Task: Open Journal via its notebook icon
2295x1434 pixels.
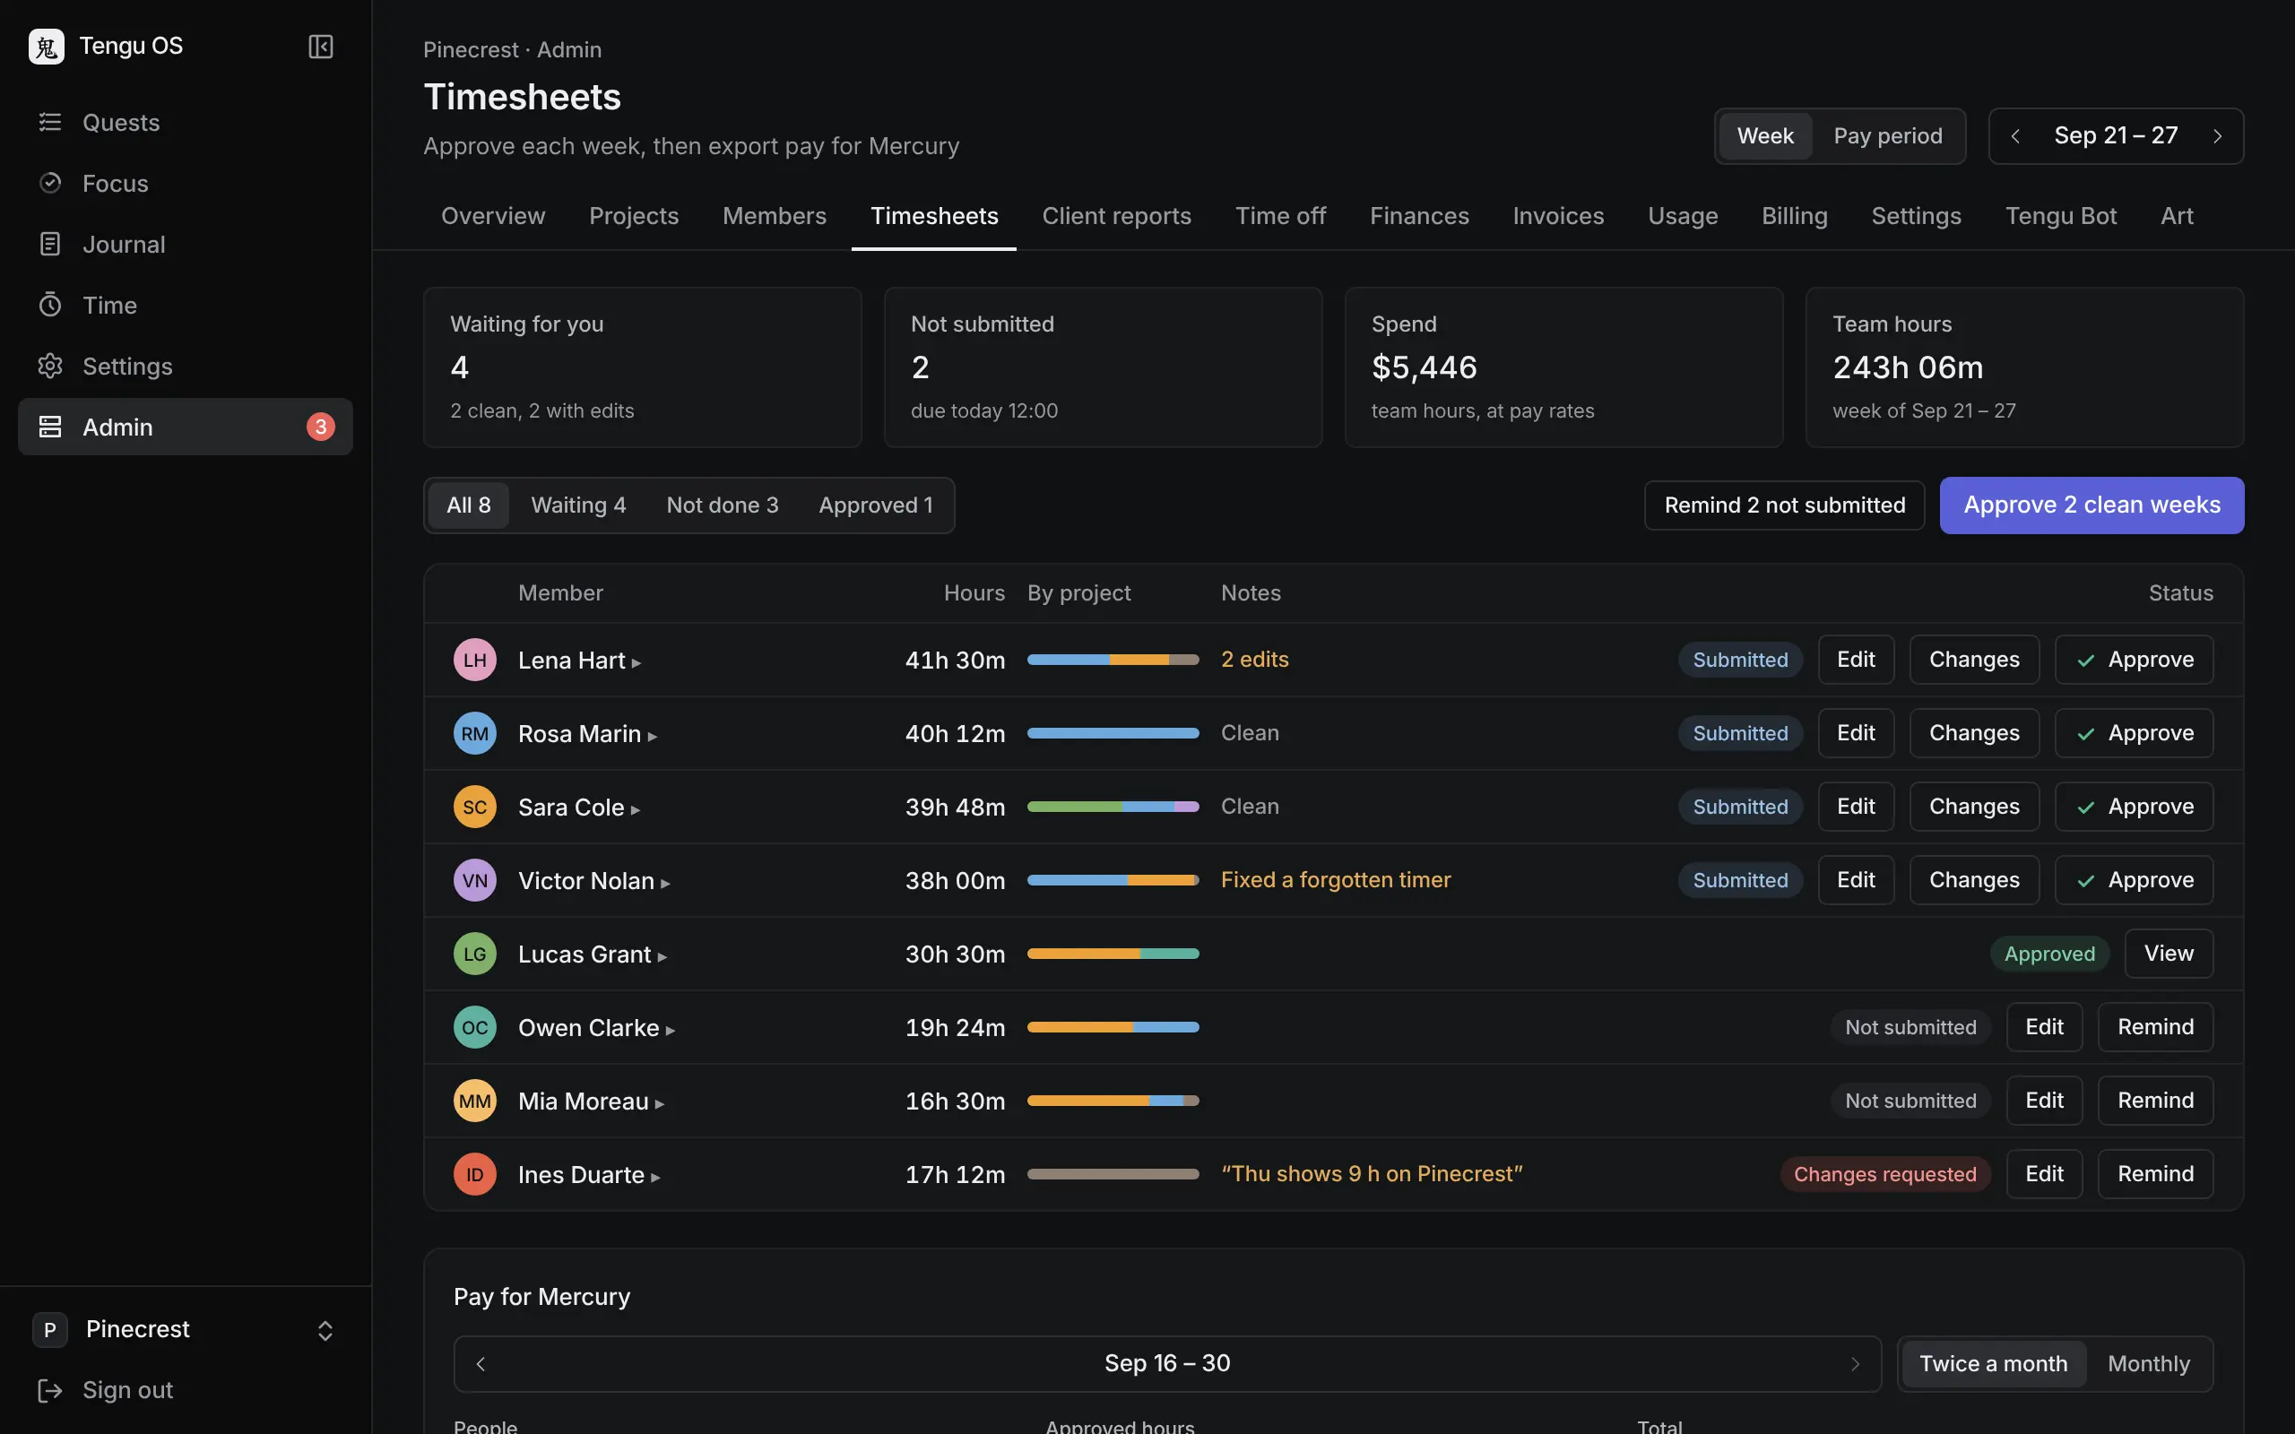Action: tap(50, 244)
